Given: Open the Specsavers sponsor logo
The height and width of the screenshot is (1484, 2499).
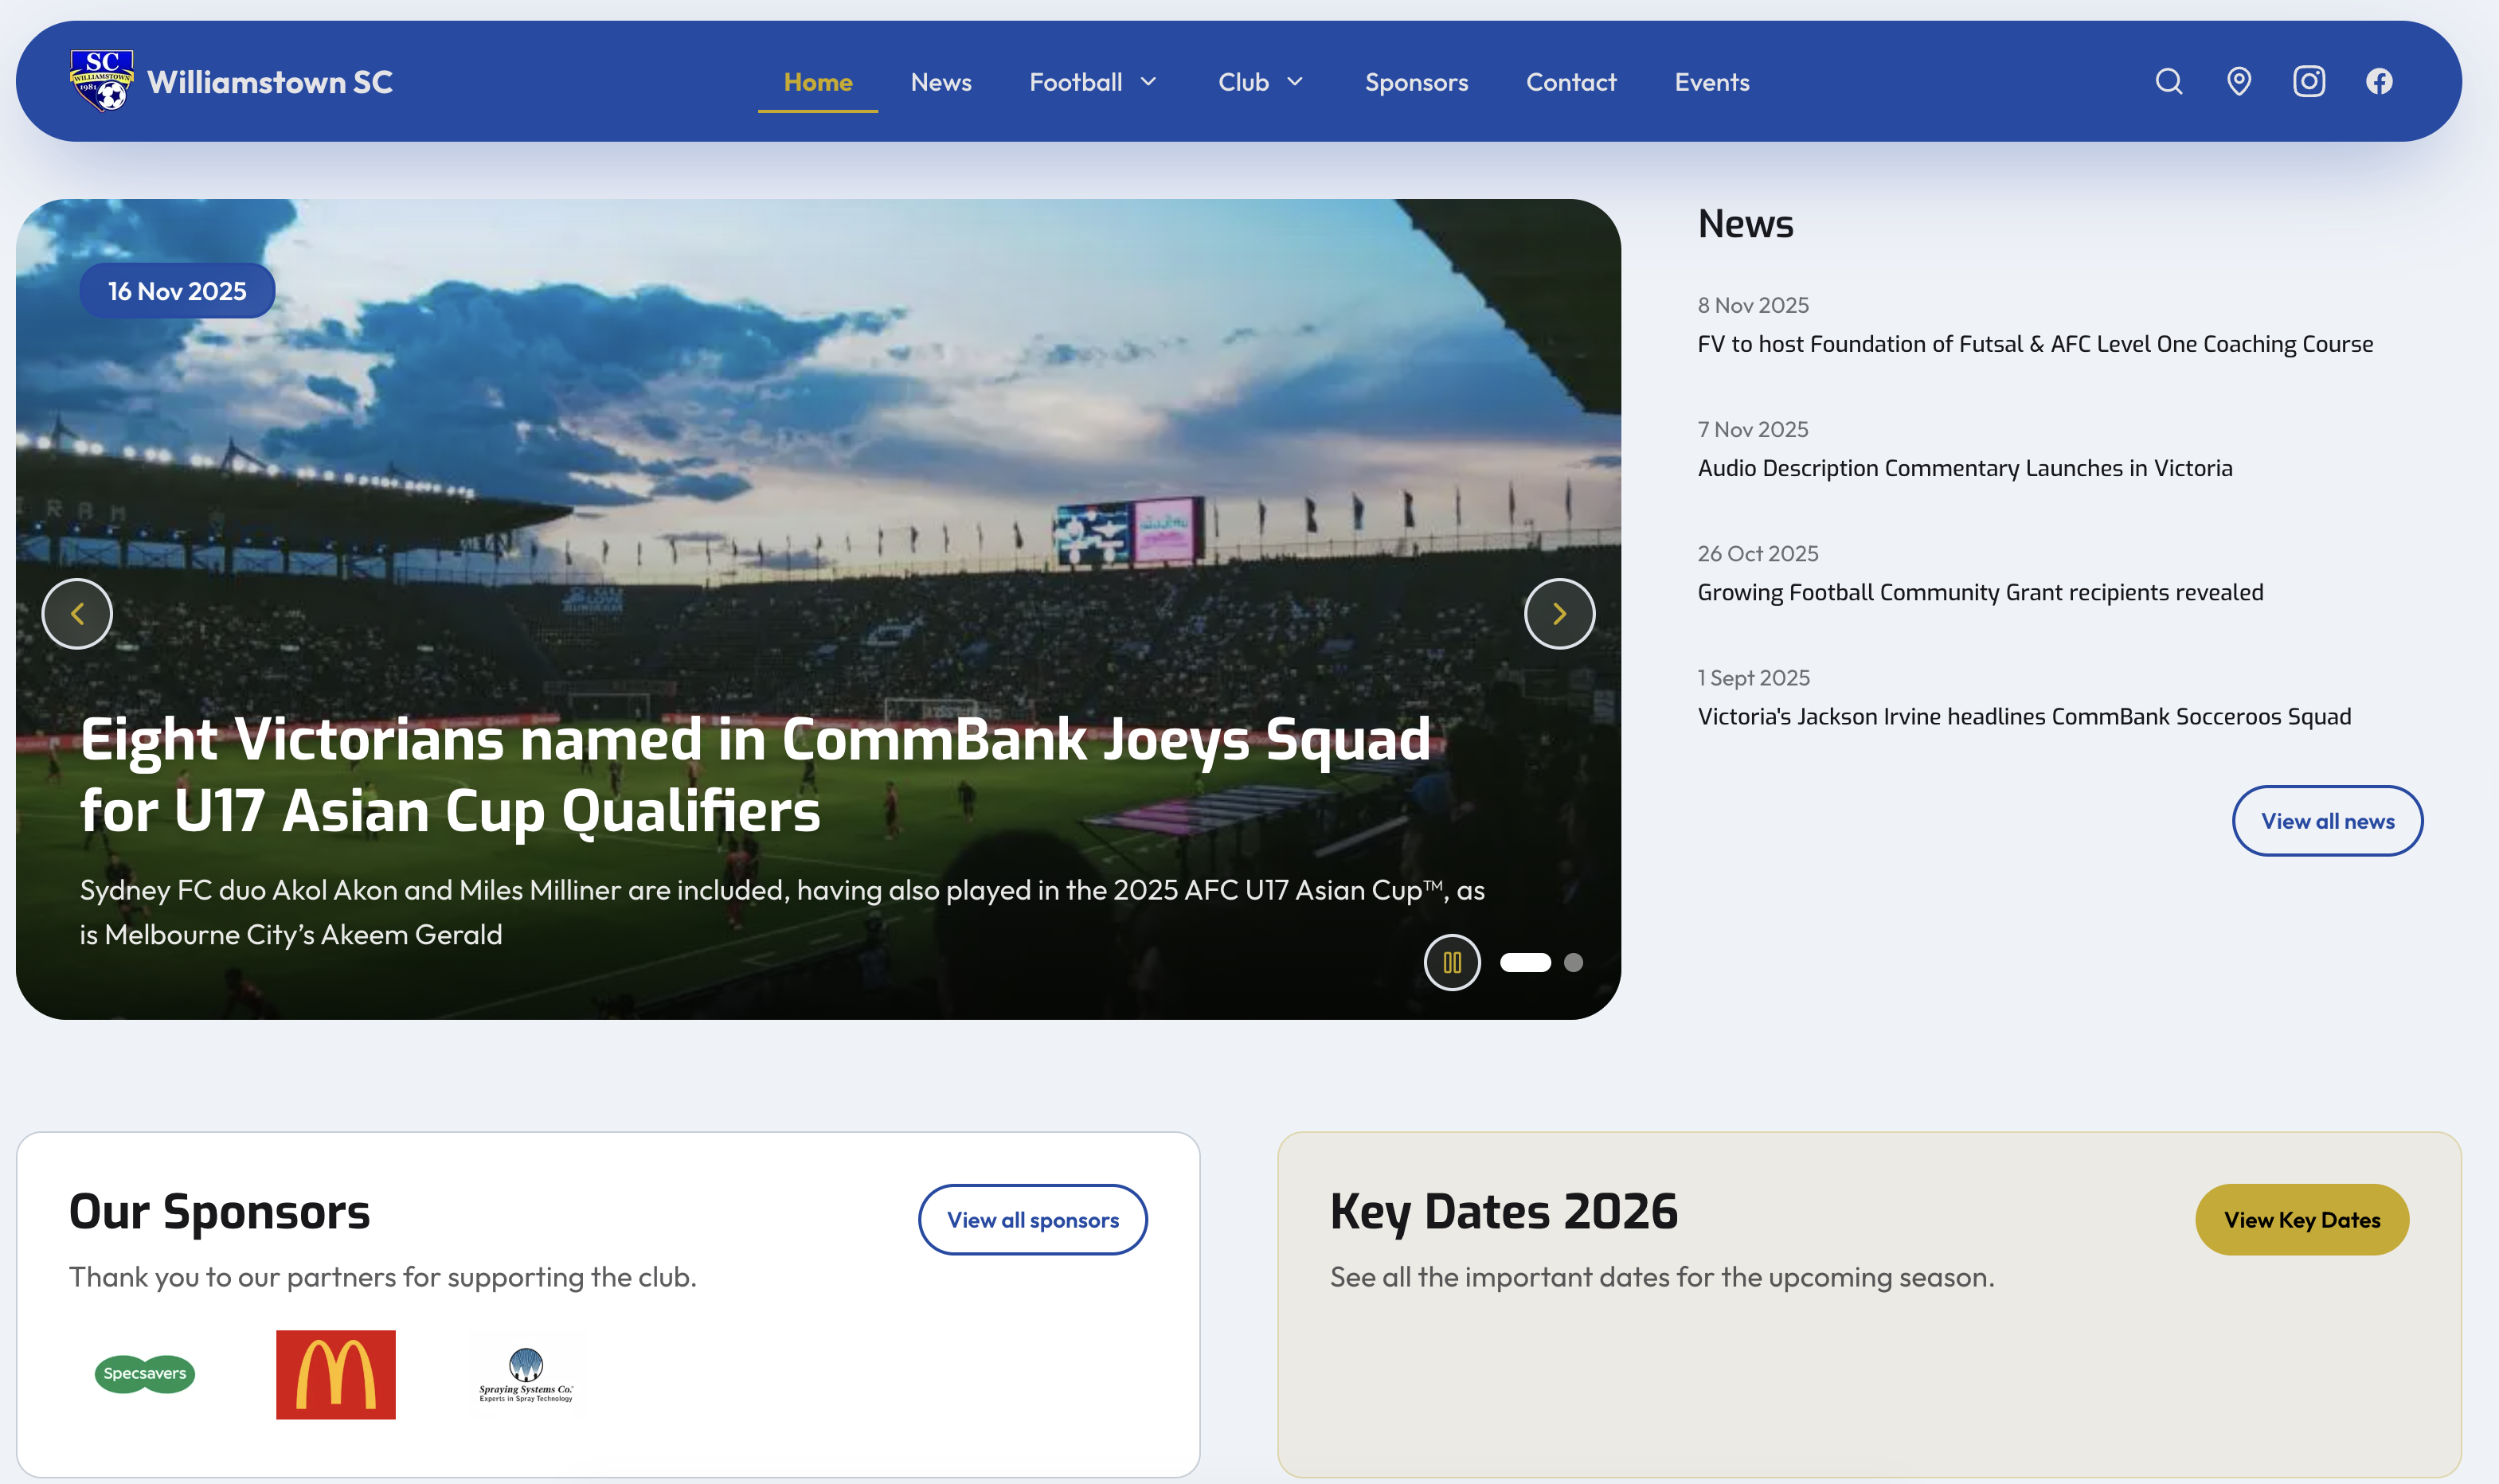Looking at the screenshot, I should coord(145,1374).
